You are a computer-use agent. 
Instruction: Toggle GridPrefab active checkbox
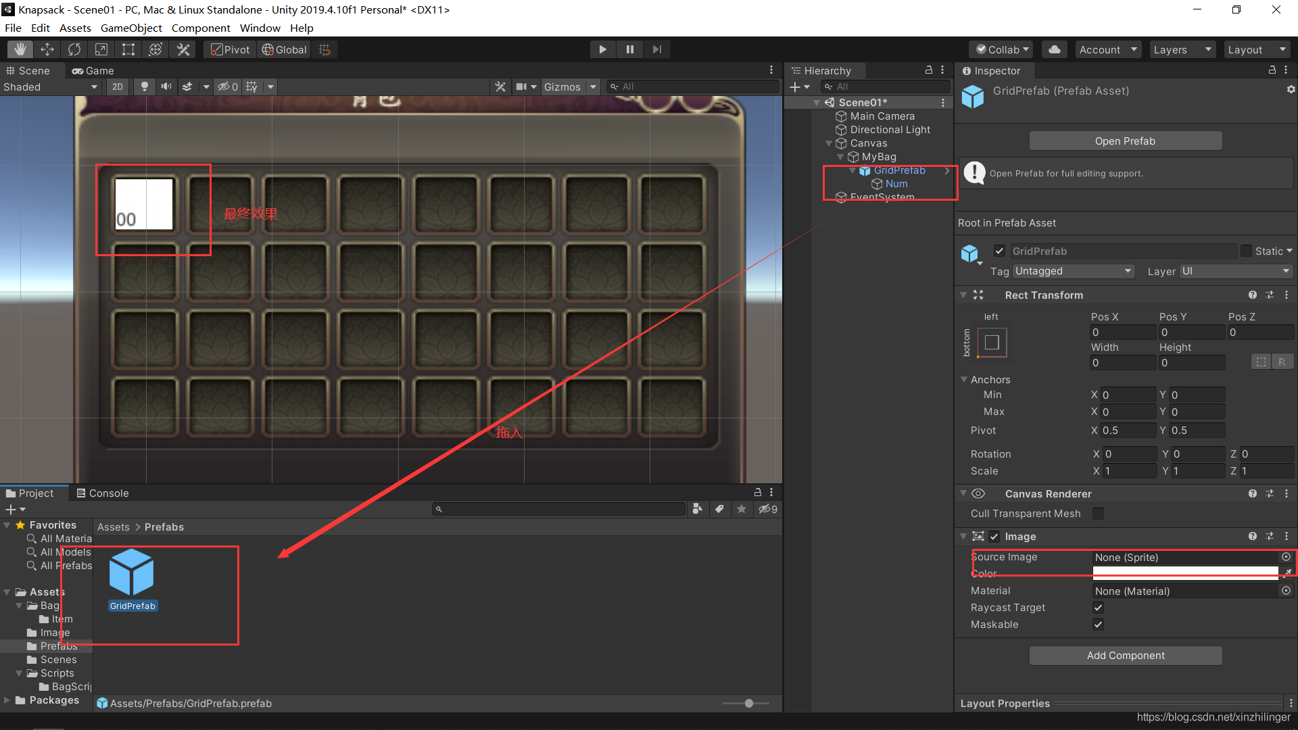click(999, 251)
